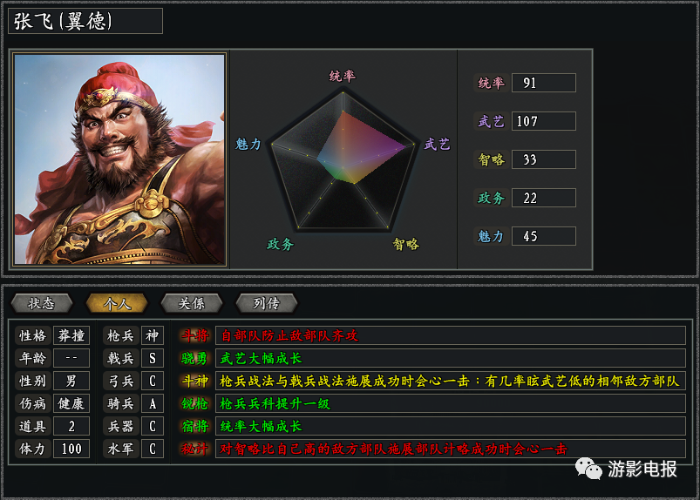Click the 张飞 (翼德) name field
700x500 pixels.
[85, 21]
